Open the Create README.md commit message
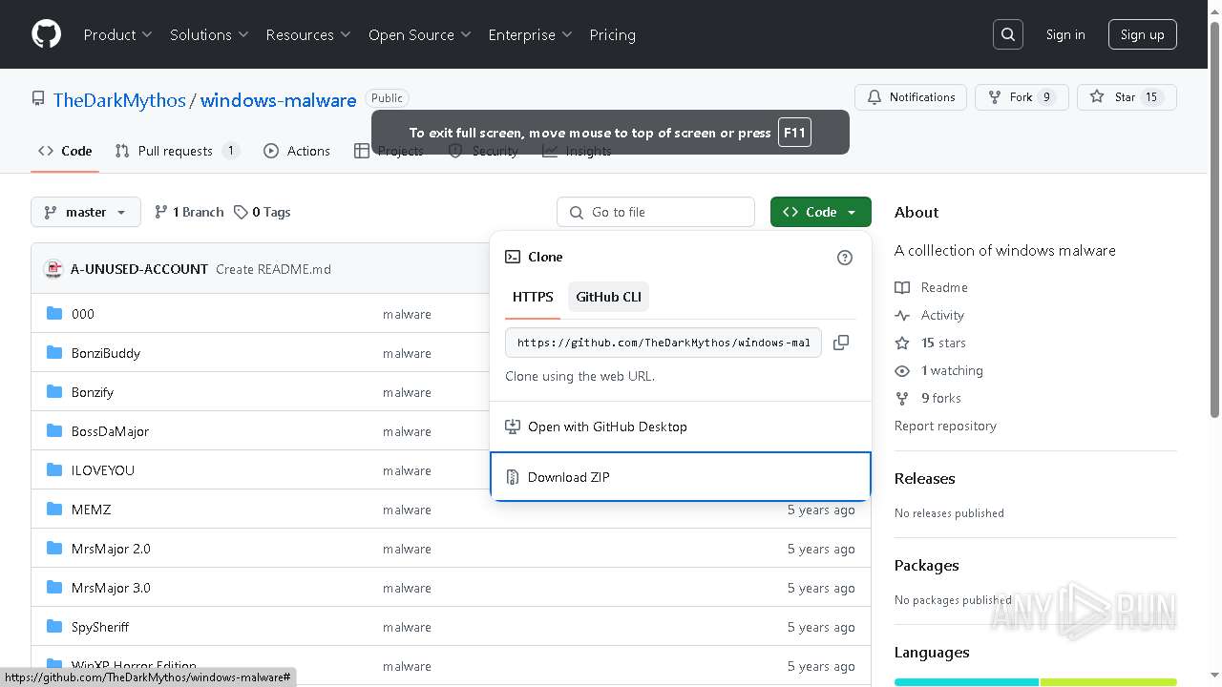 pyautogui.click(x=273, y=269)
